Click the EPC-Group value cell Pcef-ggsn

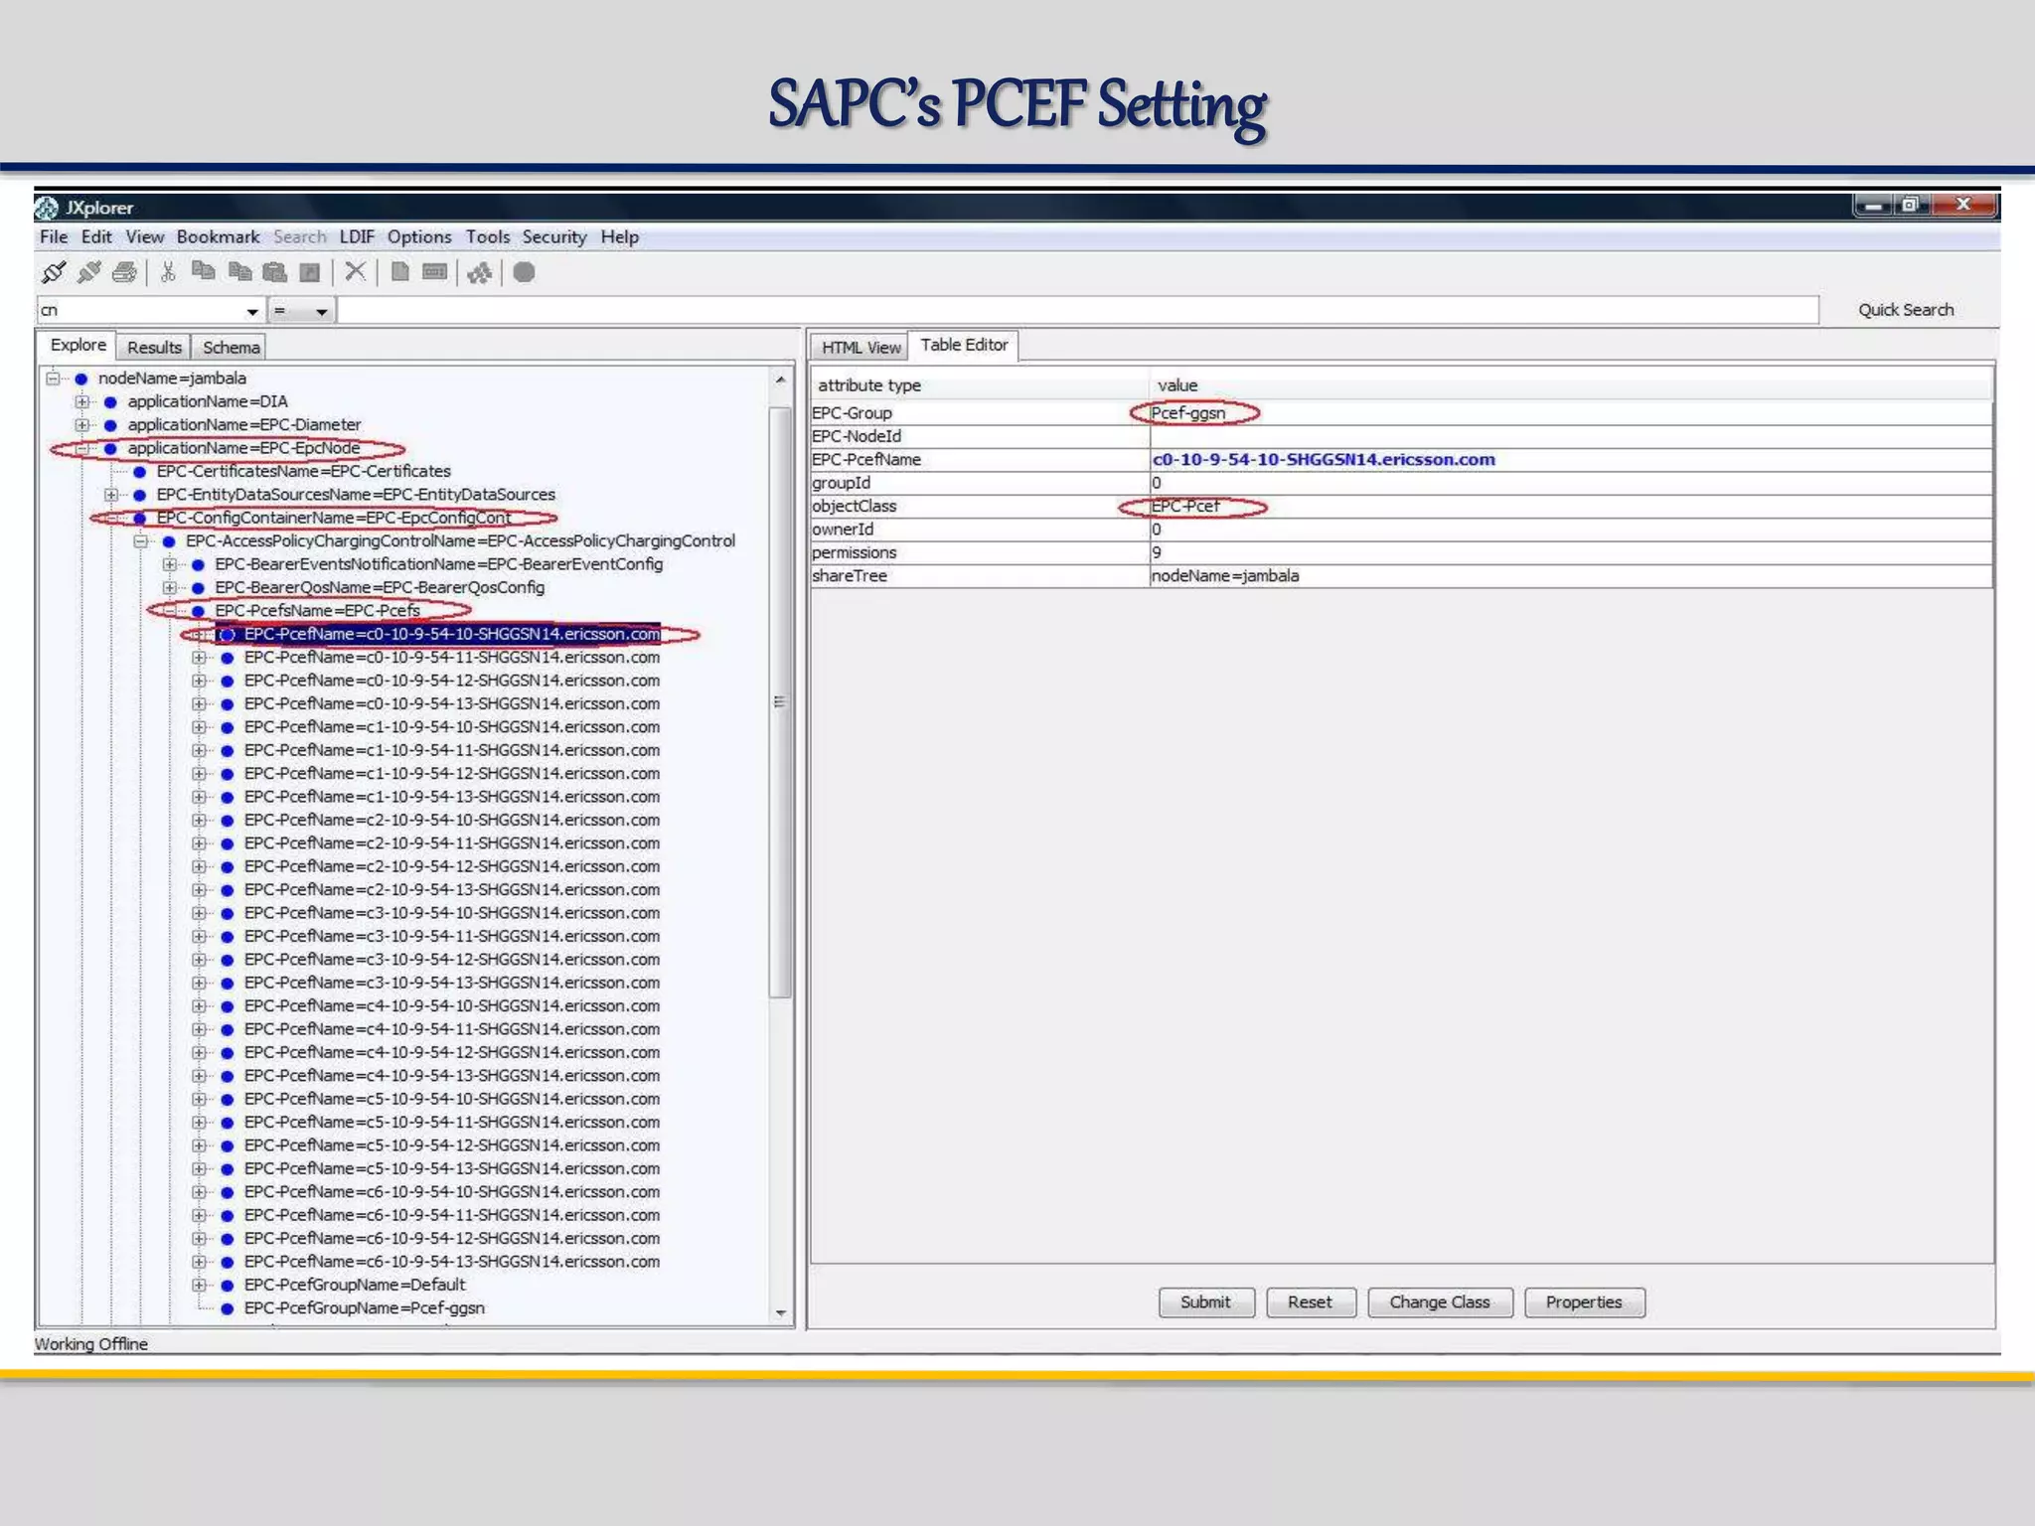[1571, 413]
